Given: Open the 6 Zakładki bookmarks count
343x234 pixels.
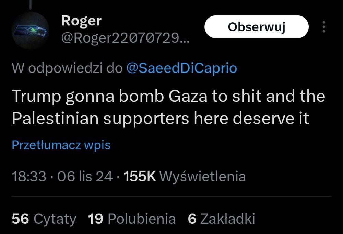Looking at the screenshot, I should pos(222,219).
